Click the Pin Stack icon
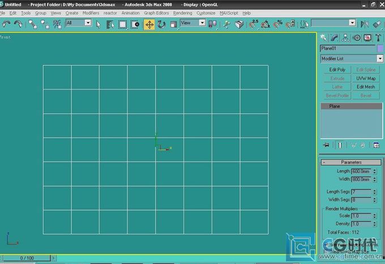This screenshot has width=385, height=264. click(326, 145)
